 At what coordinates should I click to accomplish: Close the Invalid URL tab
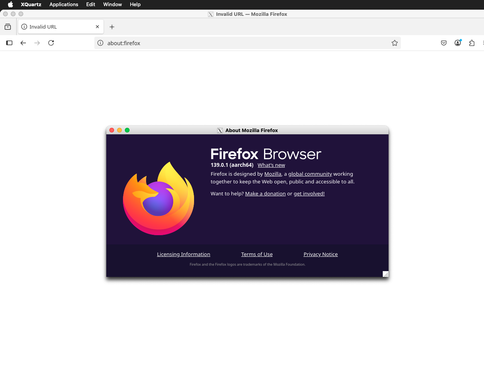tap(97, 27)
